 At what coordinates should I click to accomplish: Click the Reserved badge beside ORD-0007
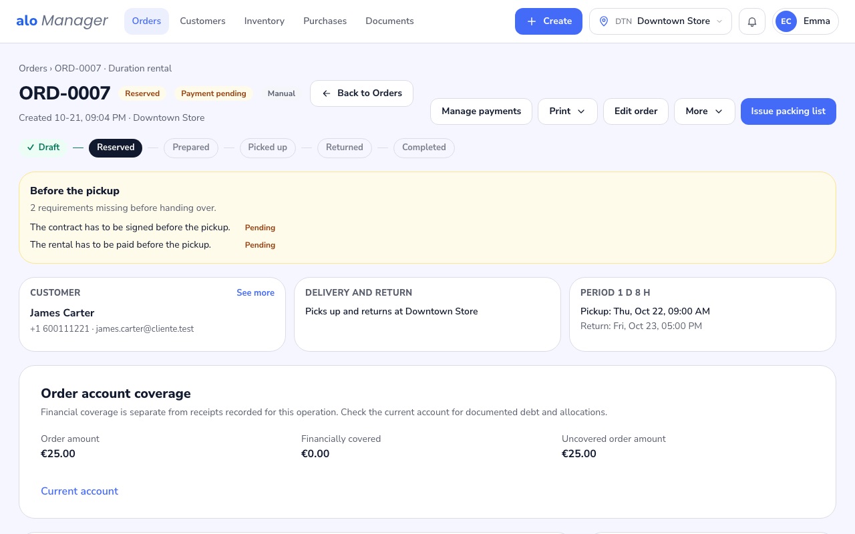(142, 93)
